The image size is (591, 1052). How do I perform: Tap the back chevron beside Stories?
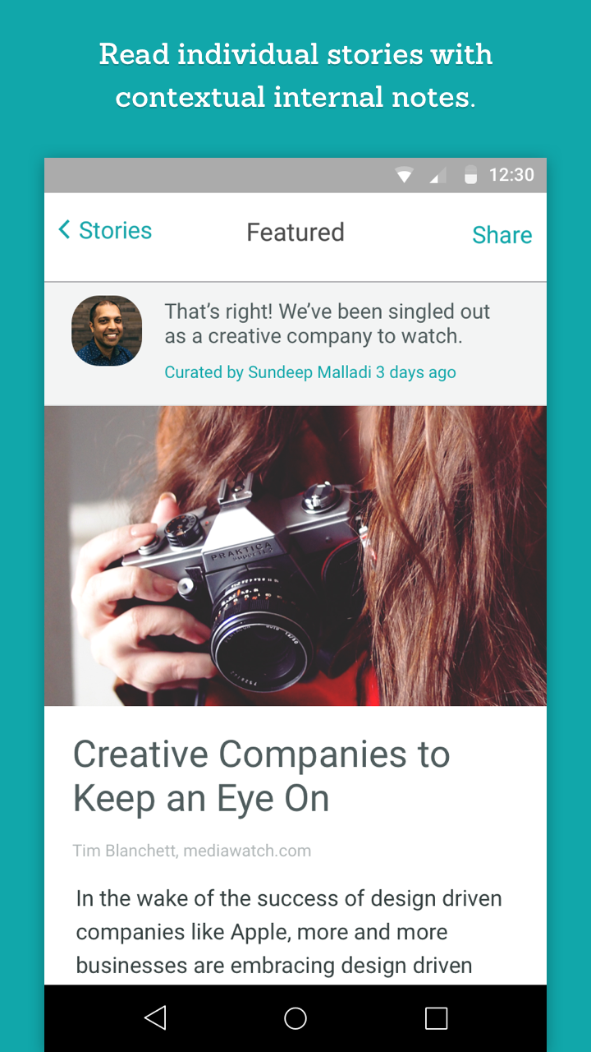coord(64,230)
